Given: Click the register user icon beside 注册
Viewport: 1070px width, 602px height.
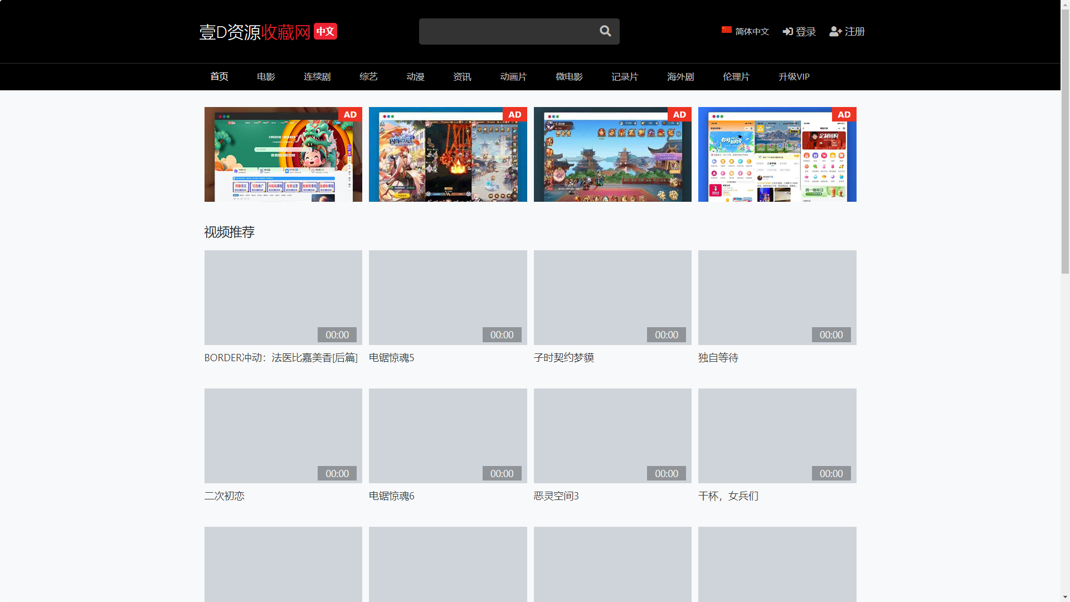Looking at the screenshot, I should point(834,31).
